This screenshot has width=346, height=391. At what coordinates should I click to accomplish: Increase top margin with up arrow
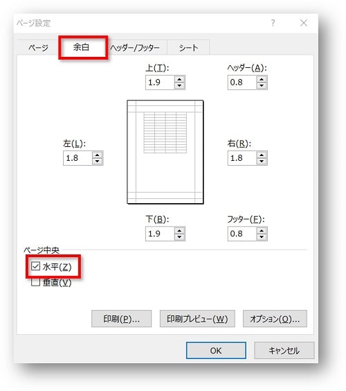[179, 80]
